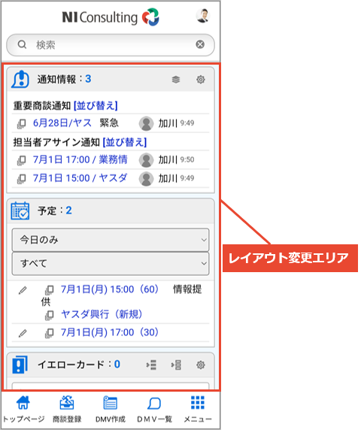Click 並び替え link for 担当者アサイン通知

(125, 142)
